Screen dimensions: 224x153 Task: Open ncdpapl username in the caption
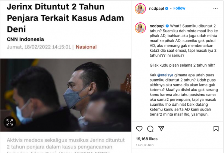[157, 26]
